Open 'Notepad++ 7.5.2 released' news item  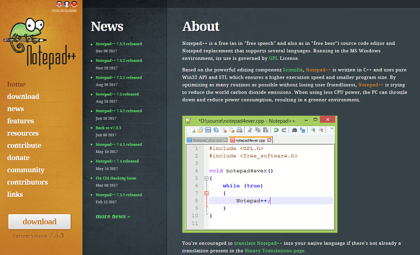(119, 61)
